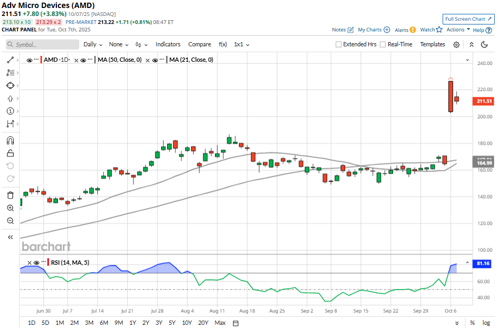The height and width of the screenshot is (328, 499).
Task: Enable the Extended Hrs checkbox
Action: pyautogui.click(x=339, y=45)
